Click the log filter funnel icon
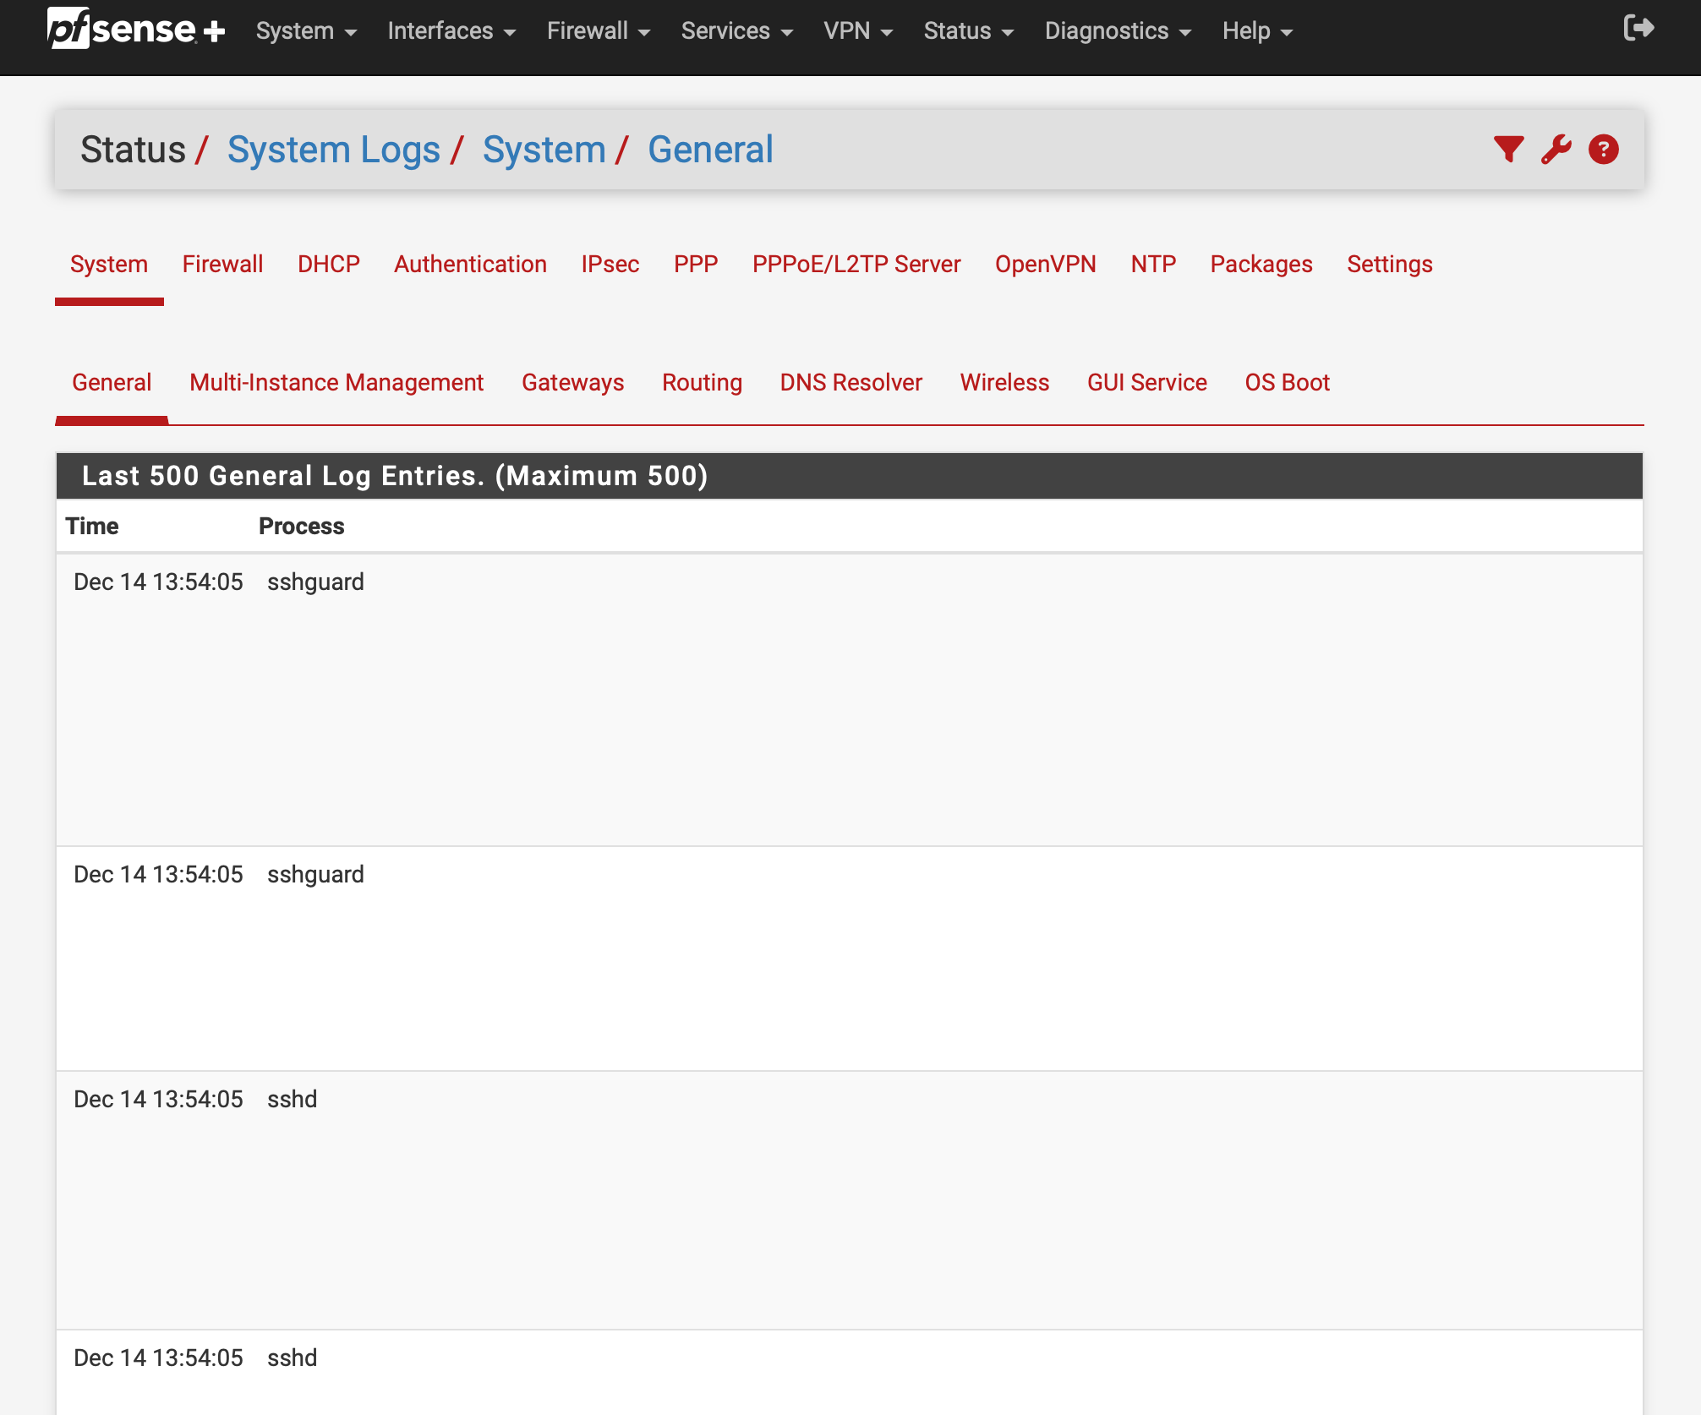 [x=1508, y=150]
